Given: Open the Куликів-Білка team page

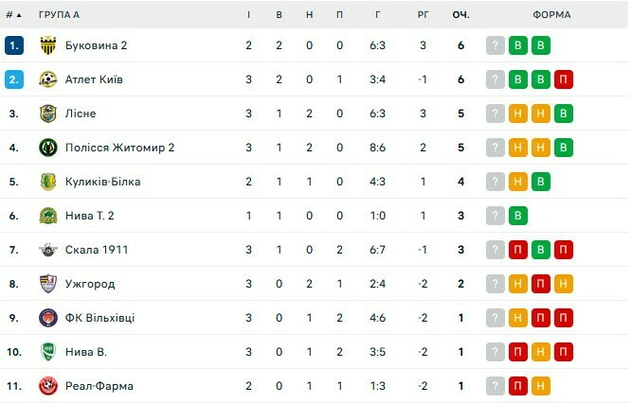Looking at the screenshot, I should (102, 182).
